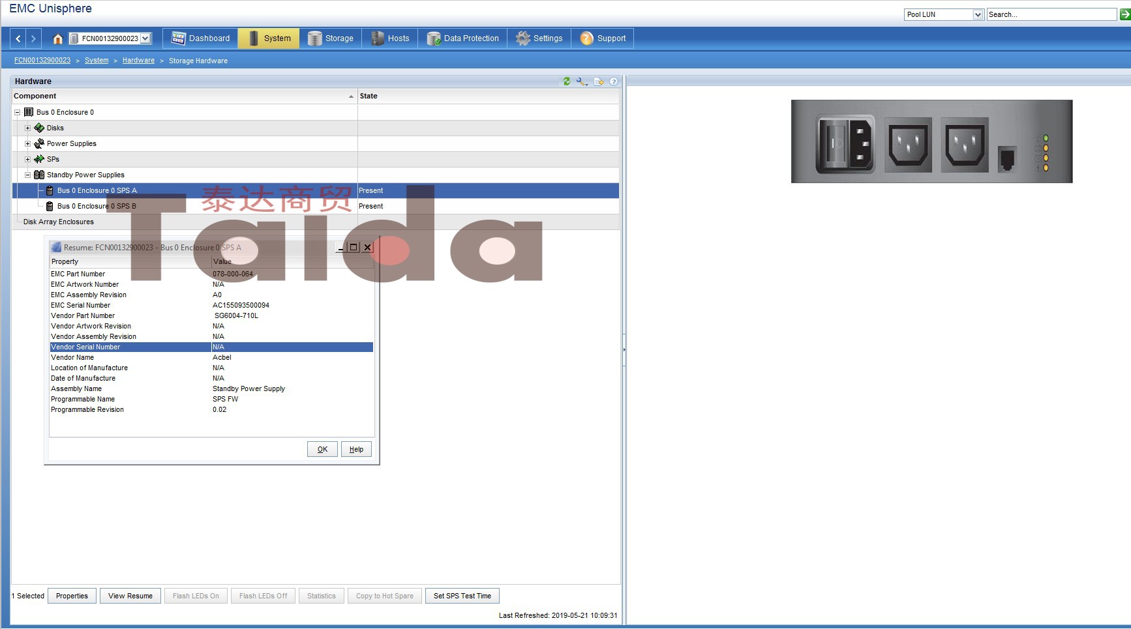The height and width of the screenshot is (629, 1131).
Task: Click the SPS B battery icon
Action: pyautogui.click(x=50, y=206)
